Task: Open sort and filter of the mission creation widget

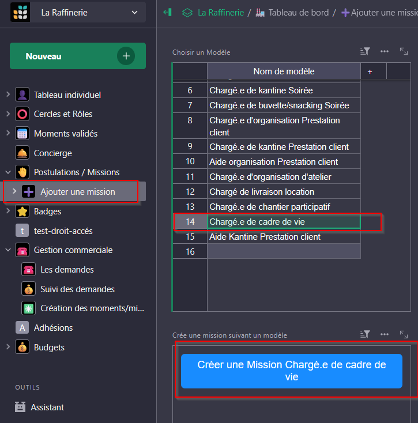Action: [x=365, y=334]
